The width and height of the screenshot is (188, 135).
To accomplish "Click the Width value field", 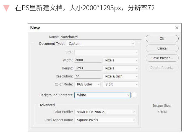I will pos(88,60).
